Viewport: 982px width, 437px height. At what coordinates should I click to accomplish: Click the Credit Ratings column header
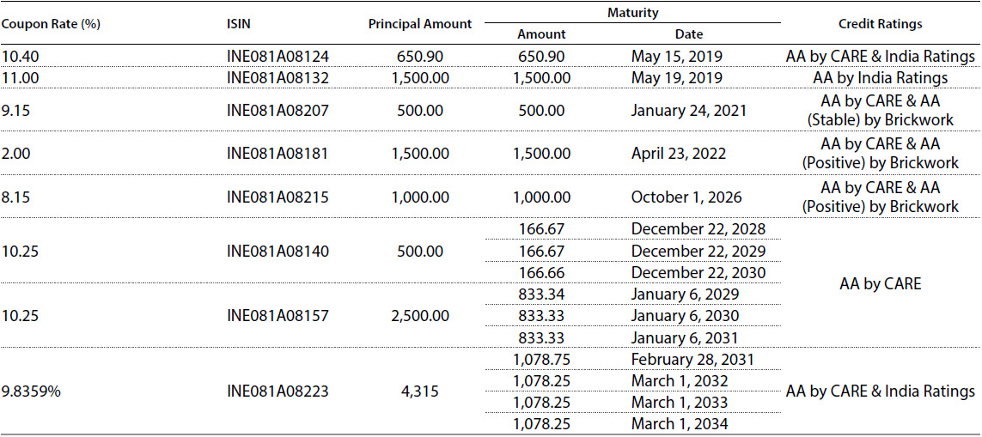[x=880, y=24]
